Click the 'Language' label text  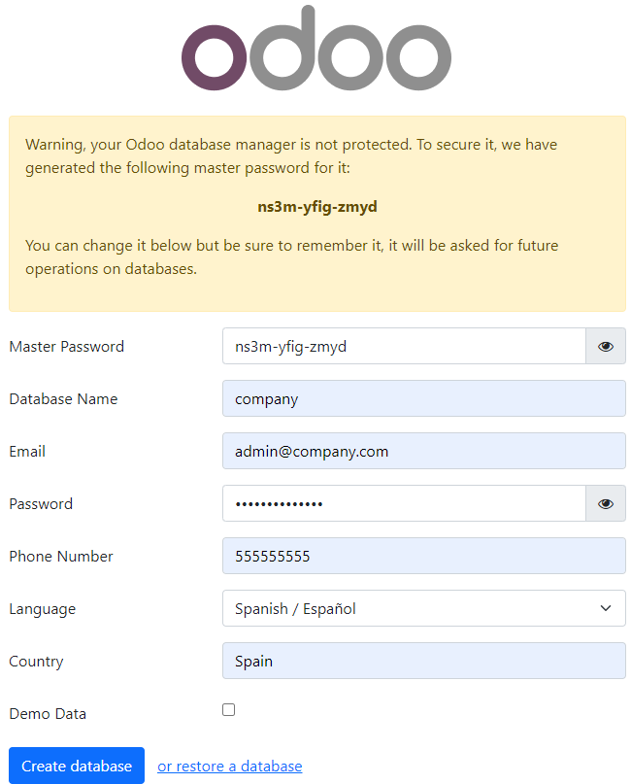tap(42, 608)
